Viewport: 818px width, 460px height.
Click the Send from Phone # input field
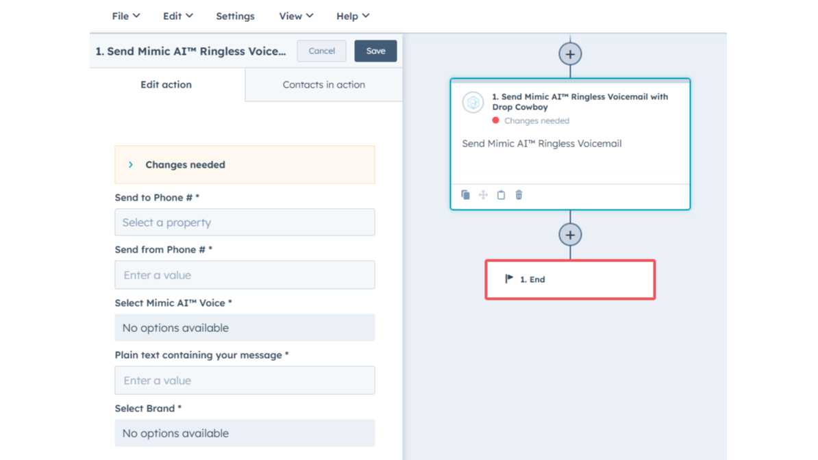[x=245, y=275]
